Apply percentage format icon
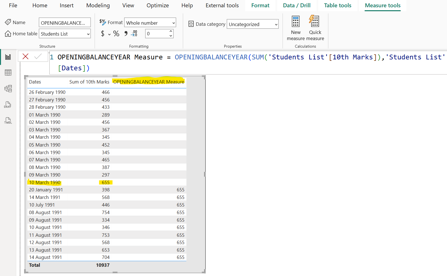 [116, 34]
